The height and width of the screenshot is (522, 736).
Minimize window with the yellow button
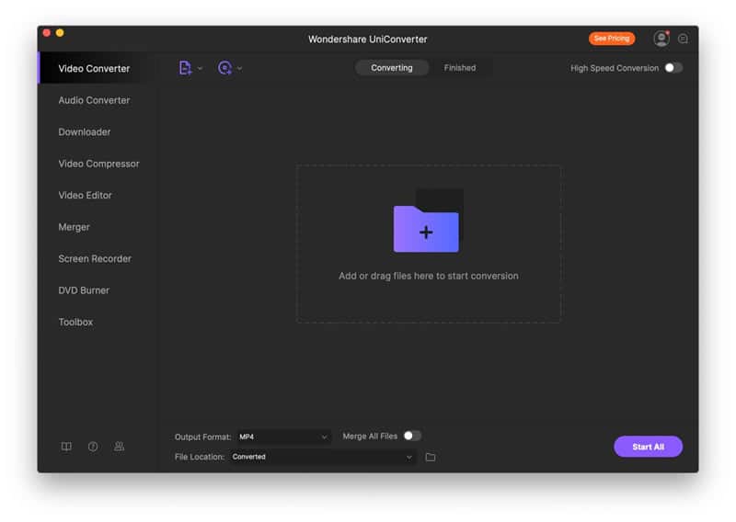(x=60, y=33)
